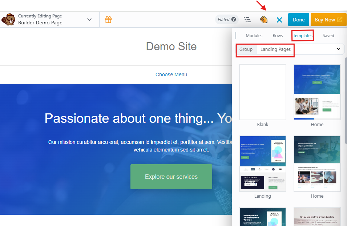Switch to the Rows tab

[278, 36]
